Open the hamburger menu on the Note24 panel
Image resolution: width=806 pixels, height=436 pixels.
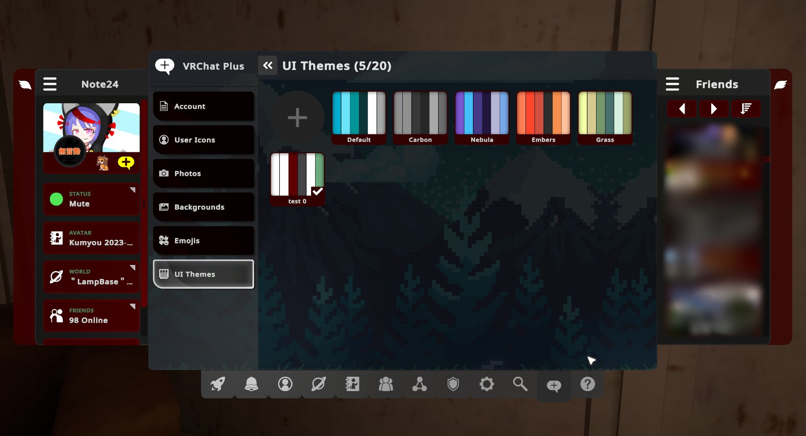coord(50,84)
